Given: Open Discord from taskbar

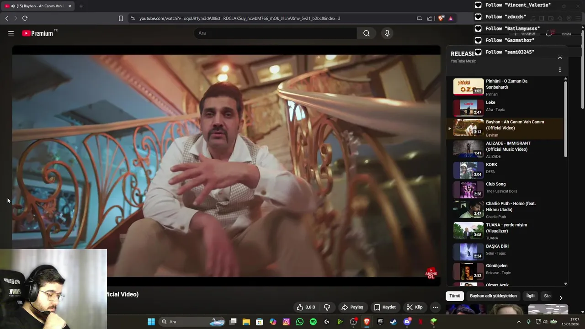Looking at the screenshot, I should click(x=407, y=322).
